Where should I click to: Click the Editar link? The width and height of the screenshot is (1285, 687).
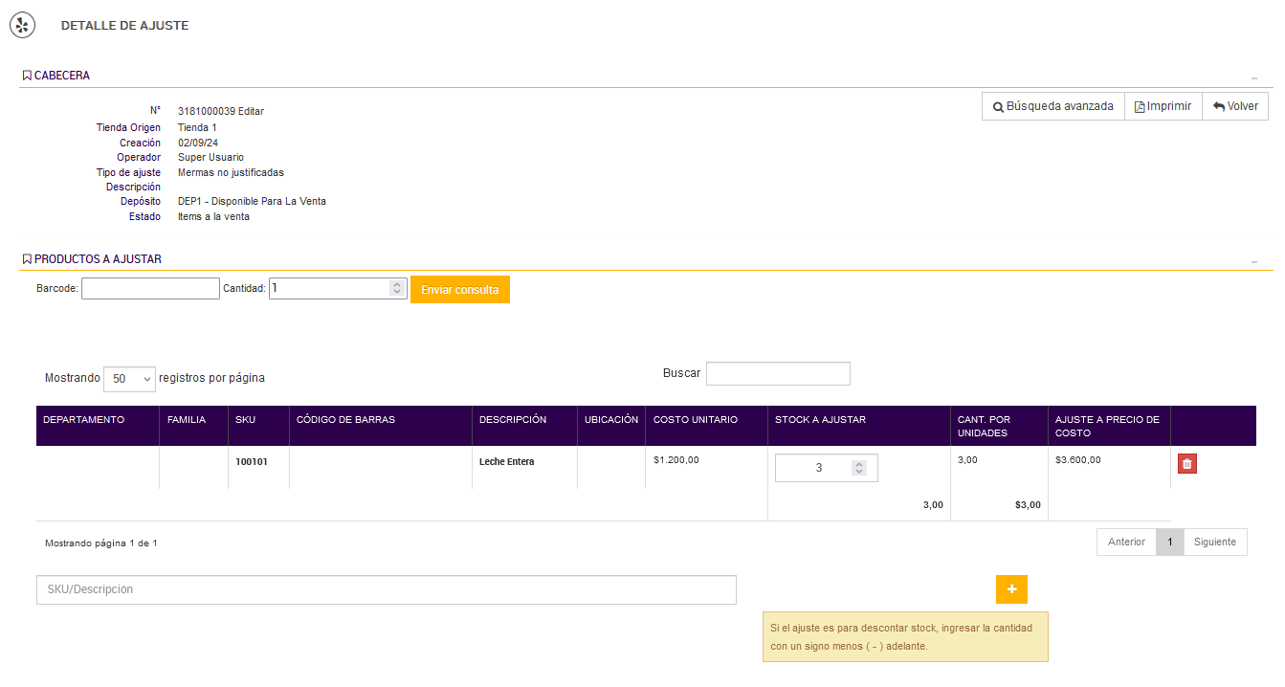click(251, 111)
